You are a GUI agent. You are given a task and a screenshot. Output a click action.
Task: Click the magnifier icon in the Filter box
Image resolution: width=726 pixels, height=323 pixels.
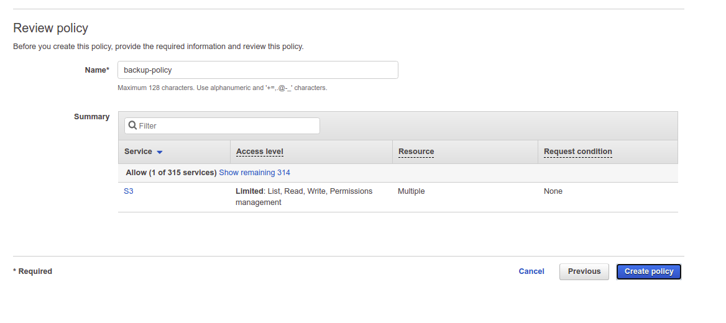132,125
